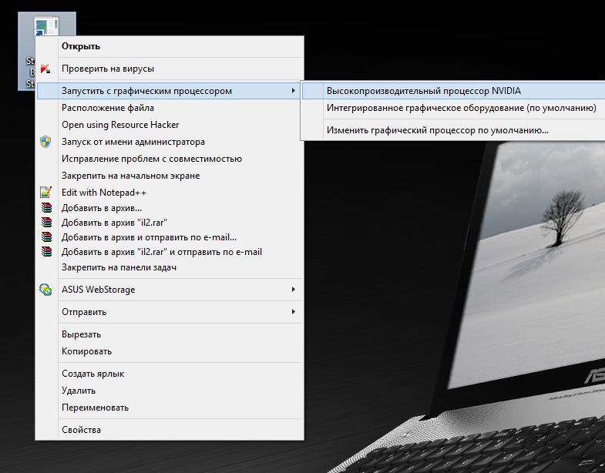Click WinRAR icon beside 'Добавить в архив "il2.rar"' entry
This screenshot has width=605, height=473.
click(46, 223)
